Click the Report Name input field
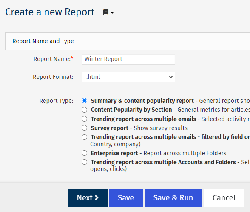This screenshot has height=212, width=250. 128,59
